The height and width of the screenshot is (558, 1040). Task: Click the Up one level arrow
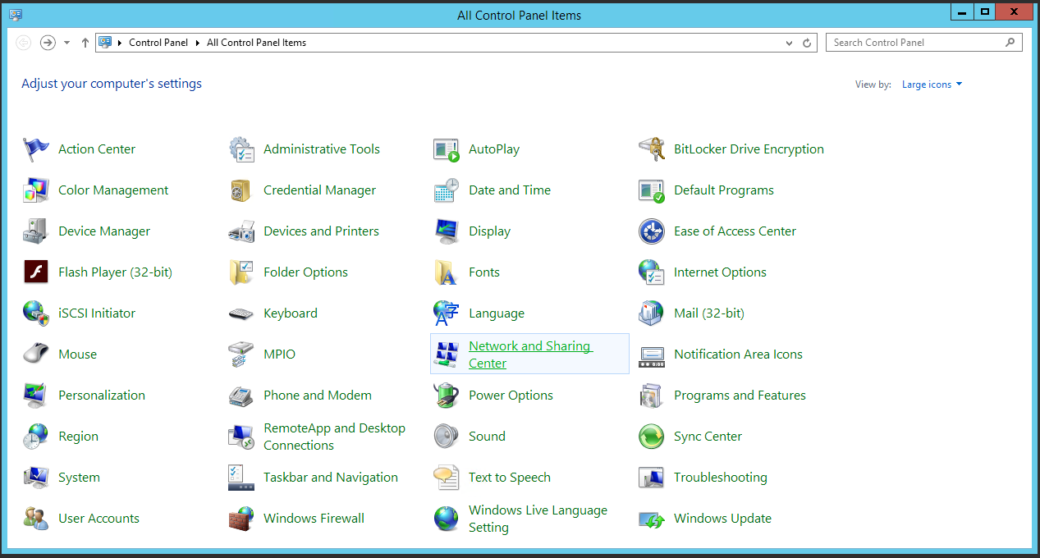85,43
